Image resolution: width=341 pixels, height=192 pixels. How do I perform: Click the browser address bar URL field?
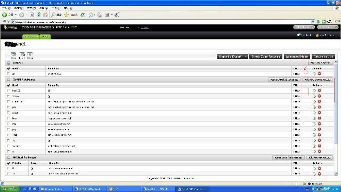(161, 22)
